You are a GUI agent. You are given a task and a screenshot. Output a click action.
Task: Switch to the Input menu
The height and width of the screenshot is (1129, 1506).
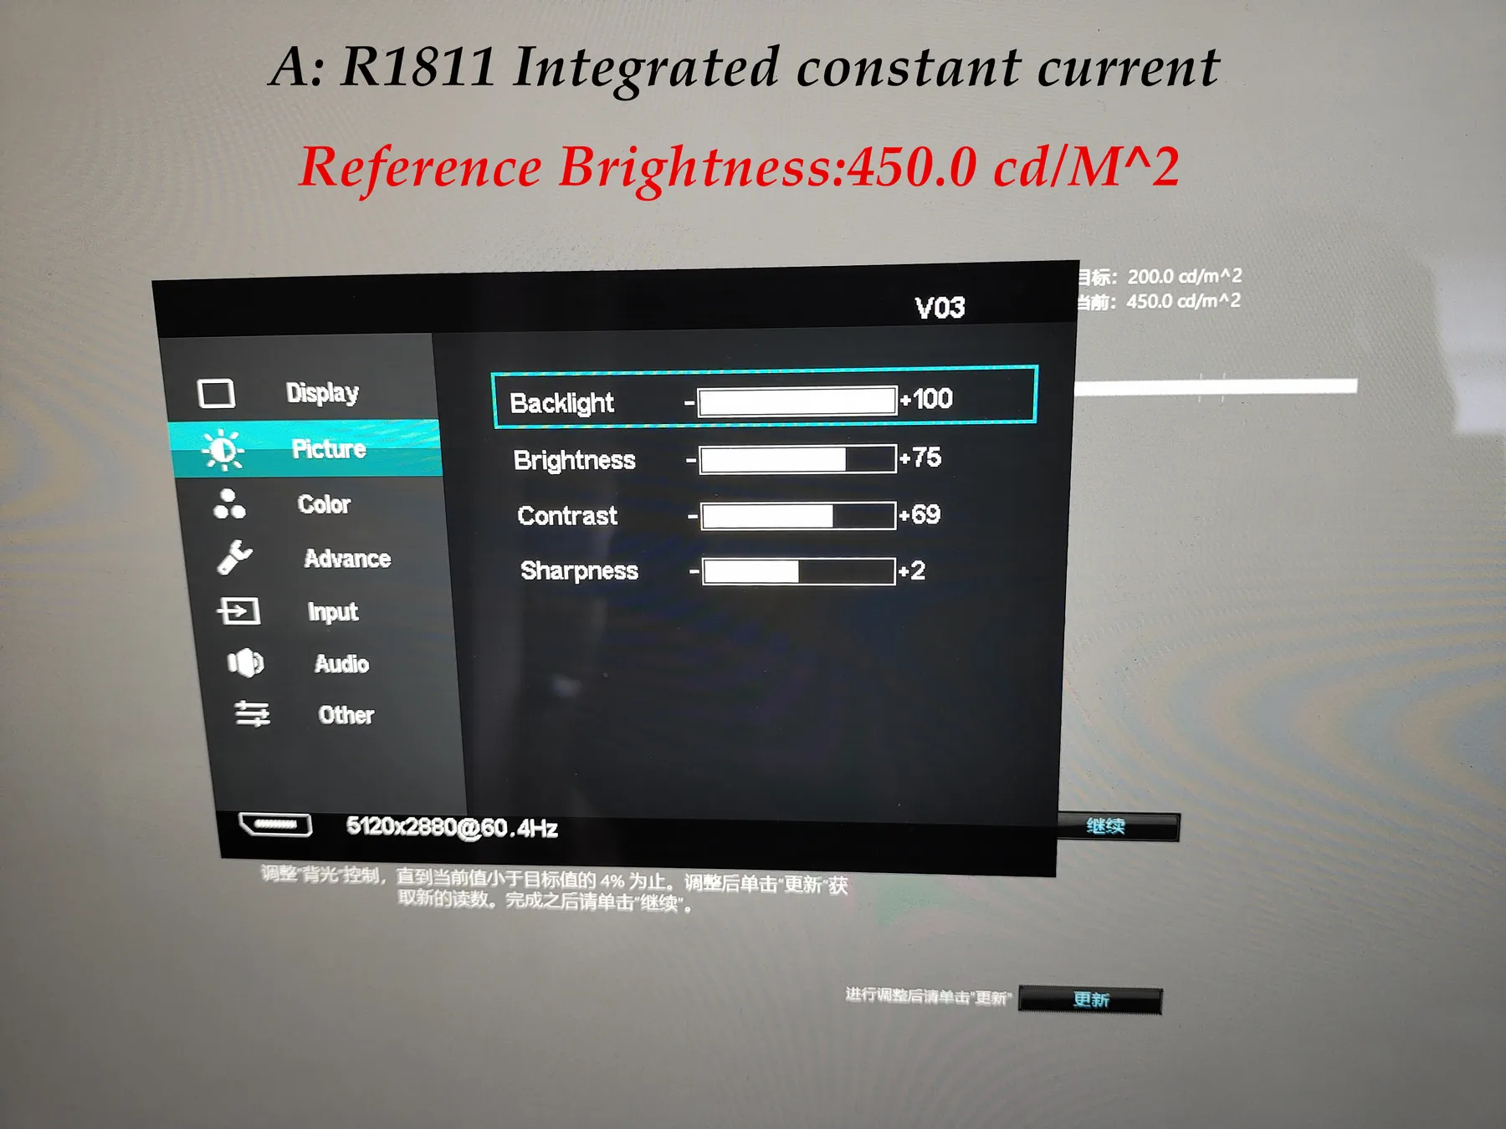[333, 612]
